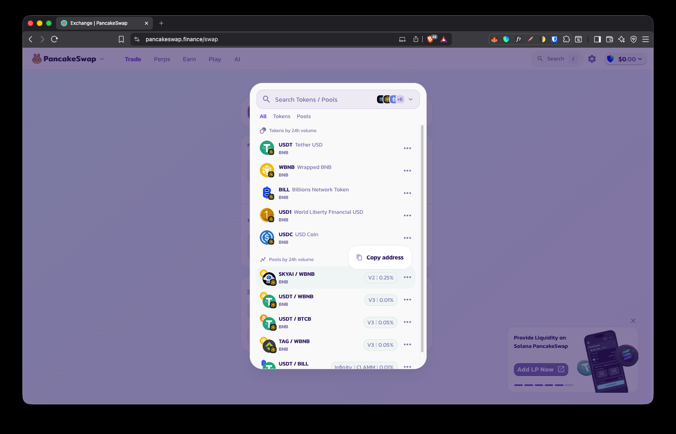Screen dimensions: 676x434
Task: Open the Earn menu
Action: click(x=189, y=59)
